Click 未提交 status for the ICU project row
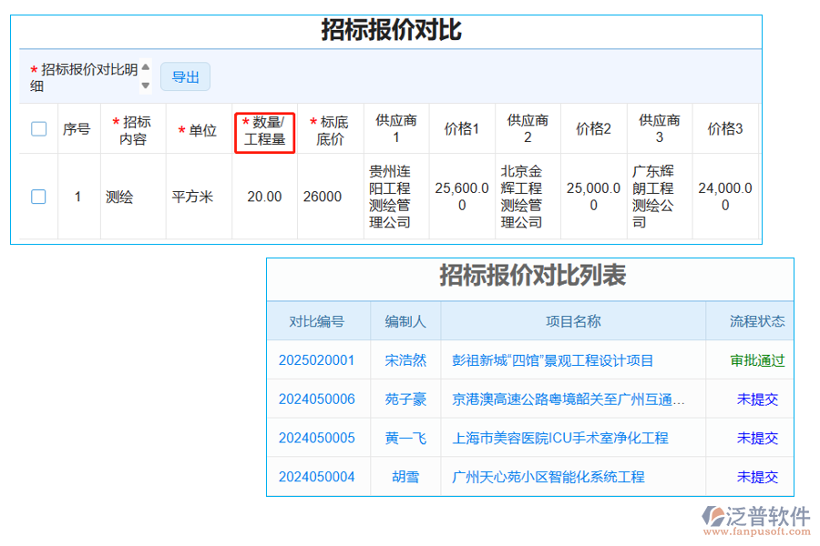 [x=758, y=438]
